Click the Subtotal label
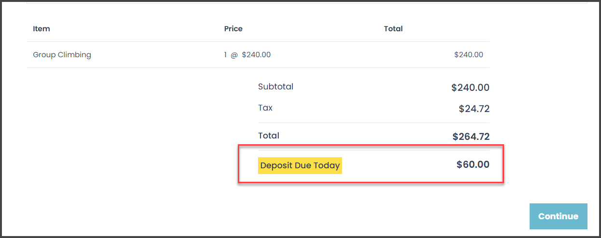The image size is (601, 238). (275, 87)
